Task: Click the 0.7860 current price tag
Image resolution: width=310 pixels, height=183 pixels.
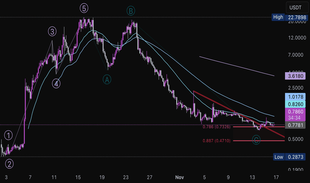Action: 295,111
